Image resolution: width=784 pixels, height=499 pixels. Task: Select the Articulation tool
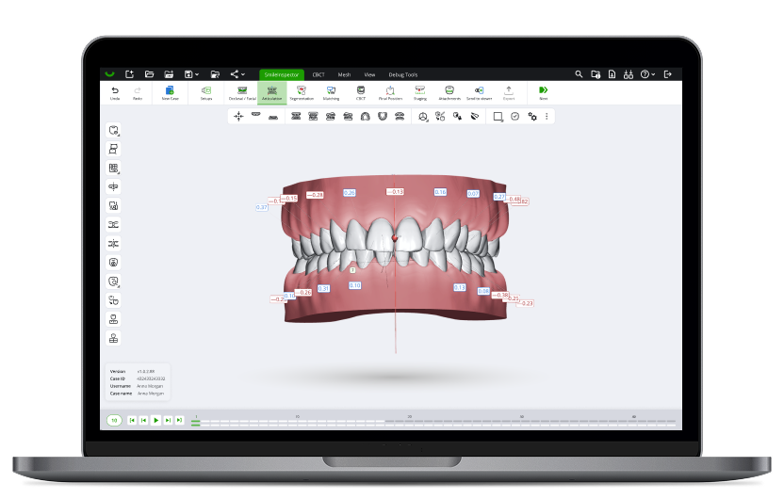click(272, 91)
